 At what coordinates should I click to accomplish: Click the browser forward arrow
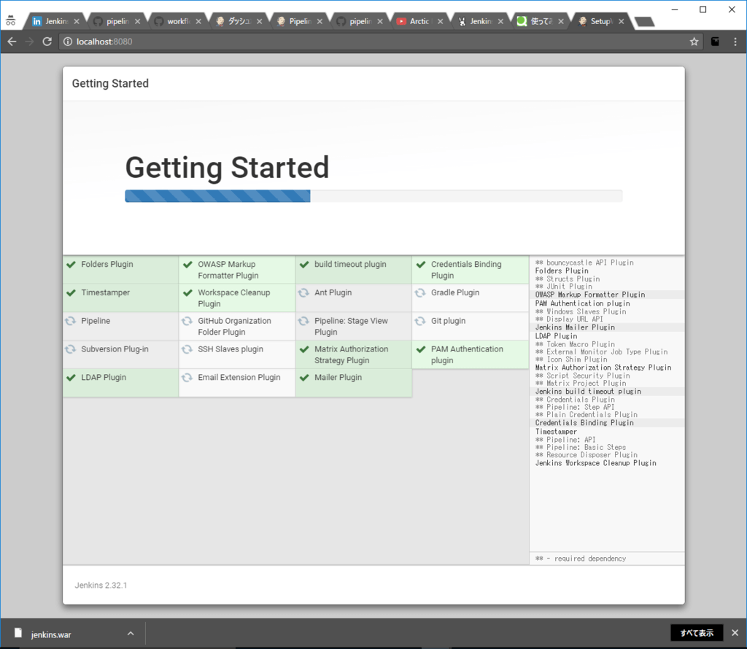pyautogui.click(x=29, y=42)
